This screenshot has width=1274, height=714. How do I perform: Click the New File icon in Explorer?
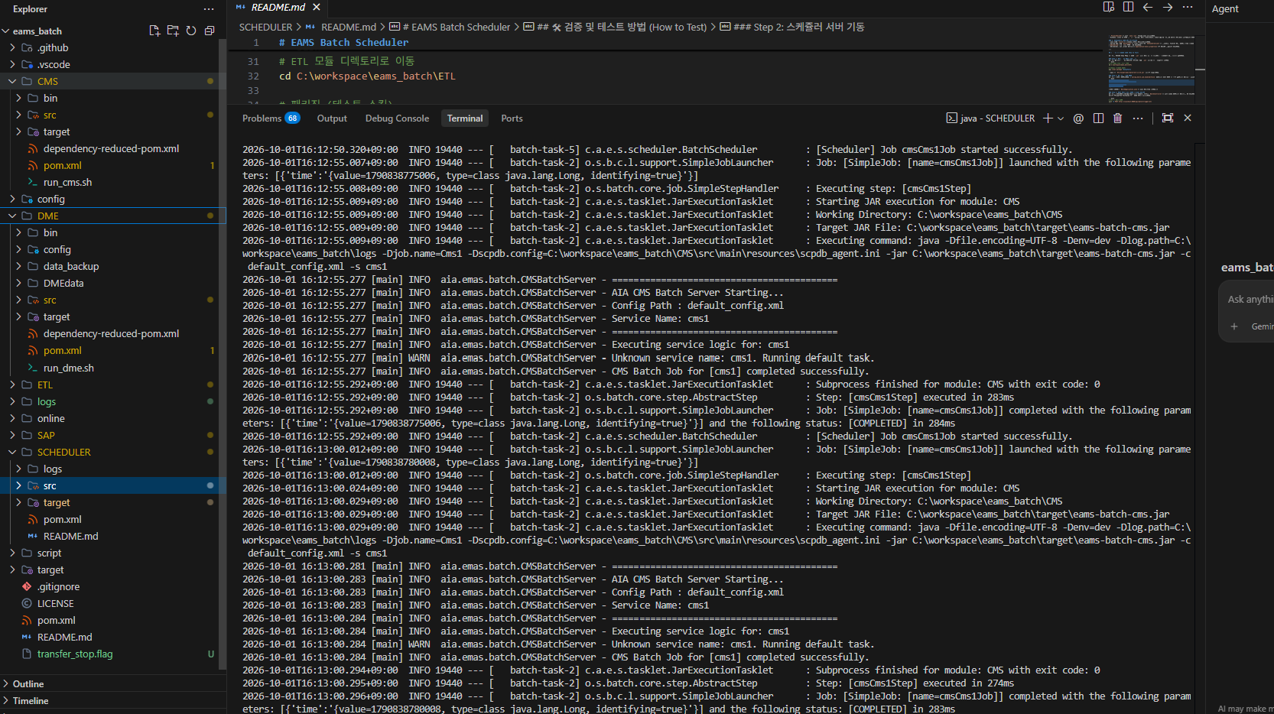[x=154, y=31]
